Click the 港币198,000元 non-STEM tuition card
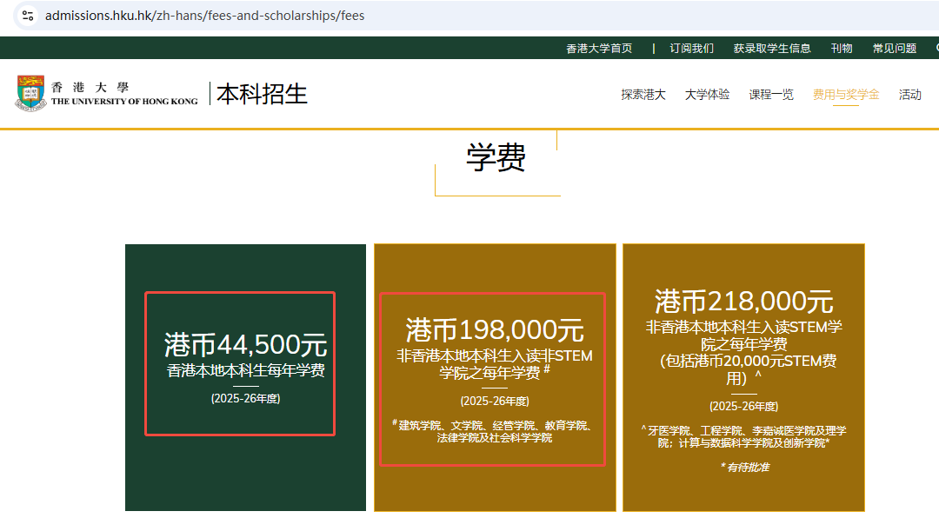This screenshot has width=939, height=518. (494, 378)
